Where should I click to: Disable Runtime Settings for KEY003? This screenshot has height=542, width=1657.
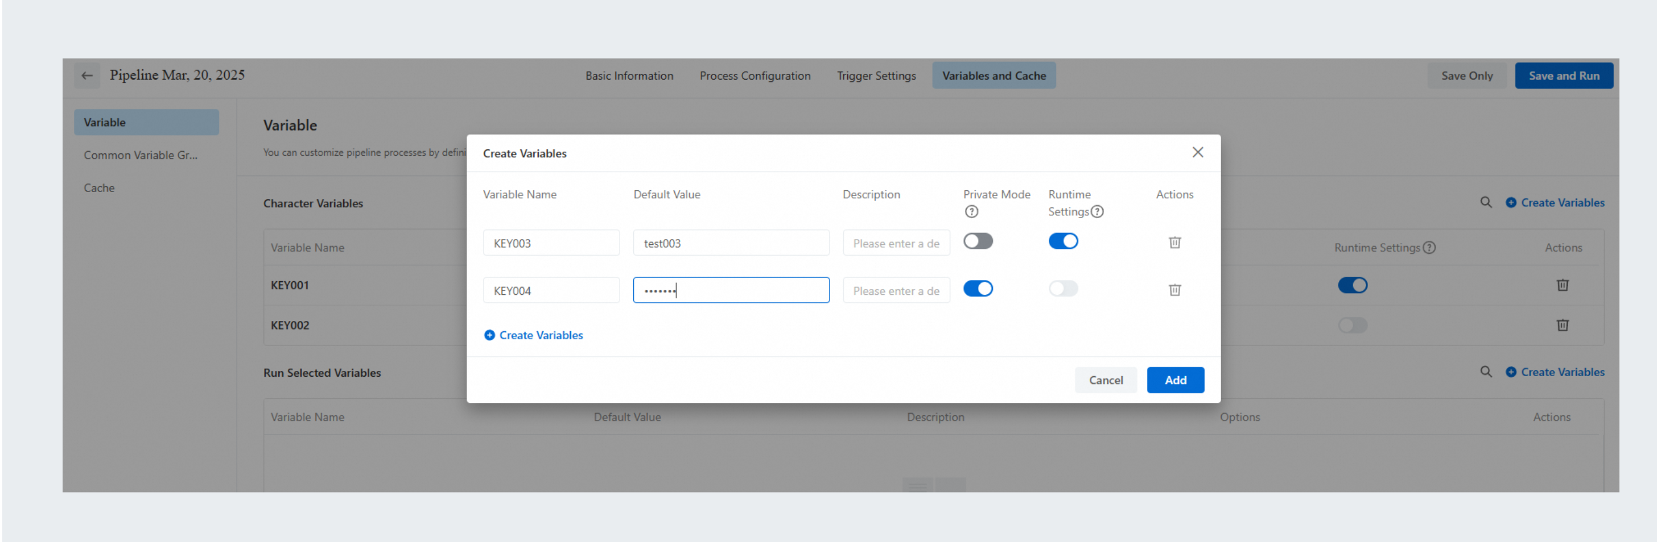(1064, 241)
